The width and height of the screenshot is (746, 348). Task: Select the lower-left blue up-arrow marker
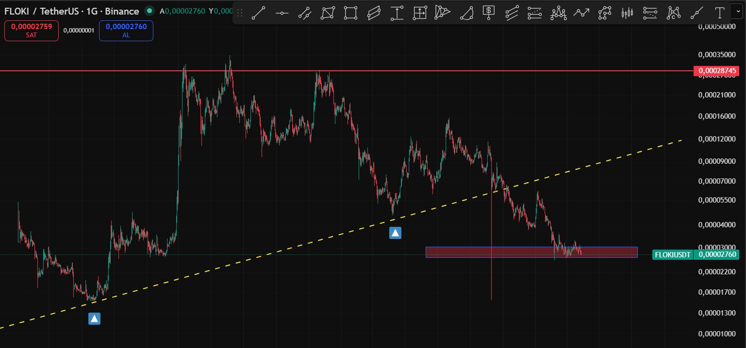click(94, 318)
